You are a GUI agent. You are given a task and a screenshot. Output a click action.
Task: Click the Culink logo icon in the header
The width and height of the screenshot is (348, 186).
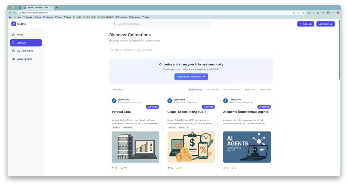click(14, 24)
